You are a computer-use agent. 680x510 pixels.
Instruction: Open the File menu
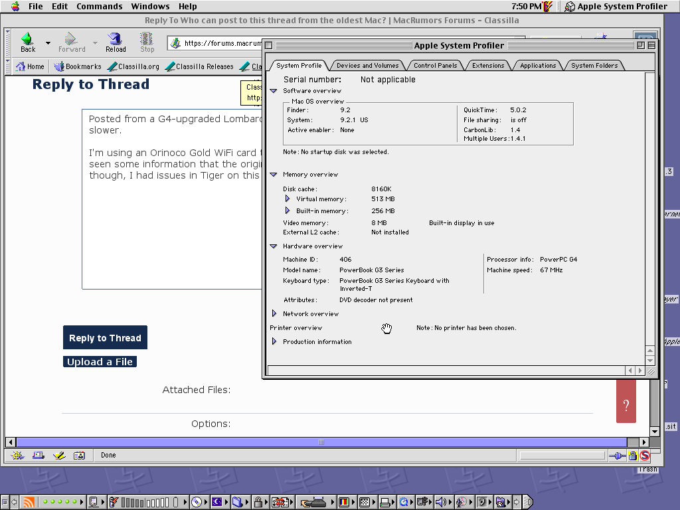pos(36,7)
